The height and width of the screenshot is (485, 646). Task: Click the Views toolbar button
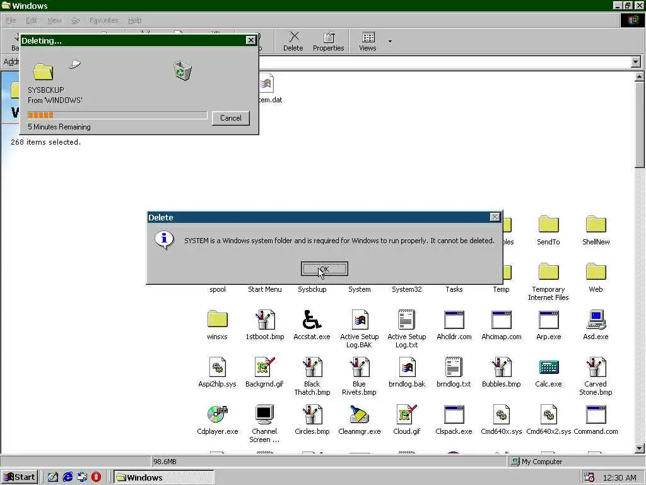click(368, 41)
